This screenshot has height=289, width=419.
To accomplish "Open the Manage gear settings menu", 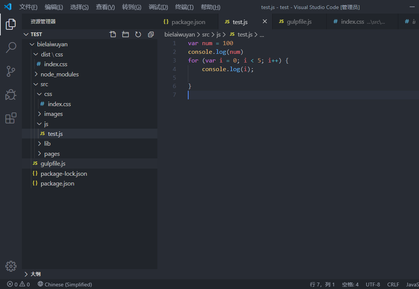I will point(11,266).
